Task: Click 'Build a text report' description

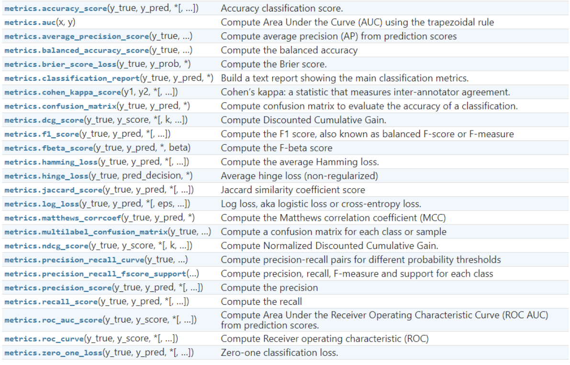Action: [x=345, y=78]
